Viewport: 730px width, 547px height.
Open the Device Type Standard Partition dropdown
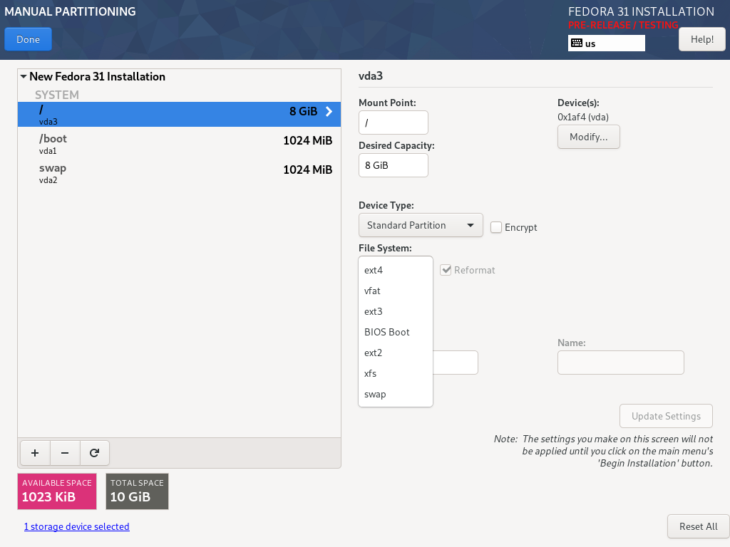pyautogui.click(x=421, y=225)
